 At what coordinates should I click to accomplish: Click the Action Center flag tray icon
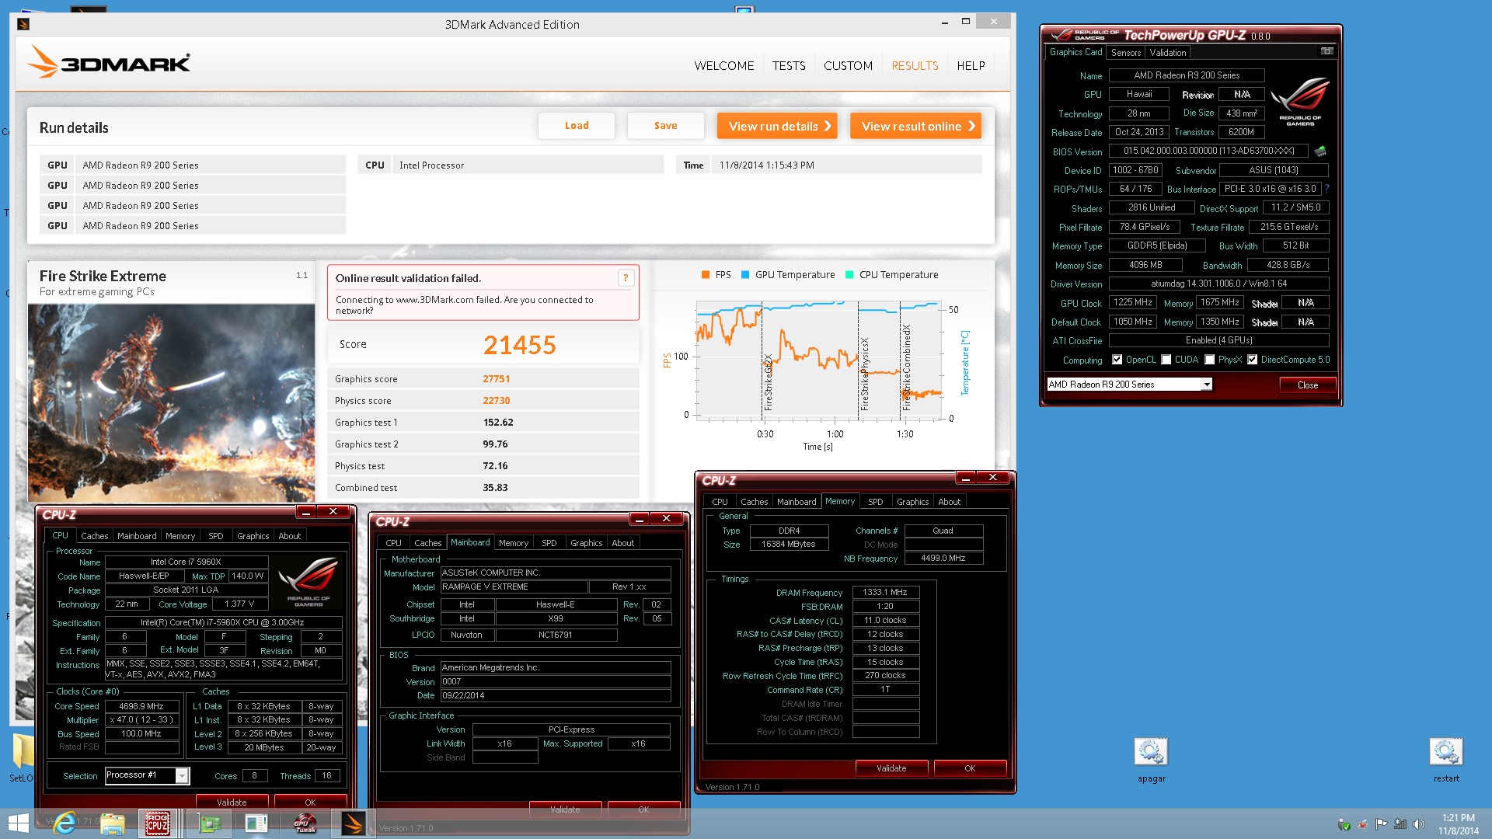pyautogui.click(x=1381, y=824)
